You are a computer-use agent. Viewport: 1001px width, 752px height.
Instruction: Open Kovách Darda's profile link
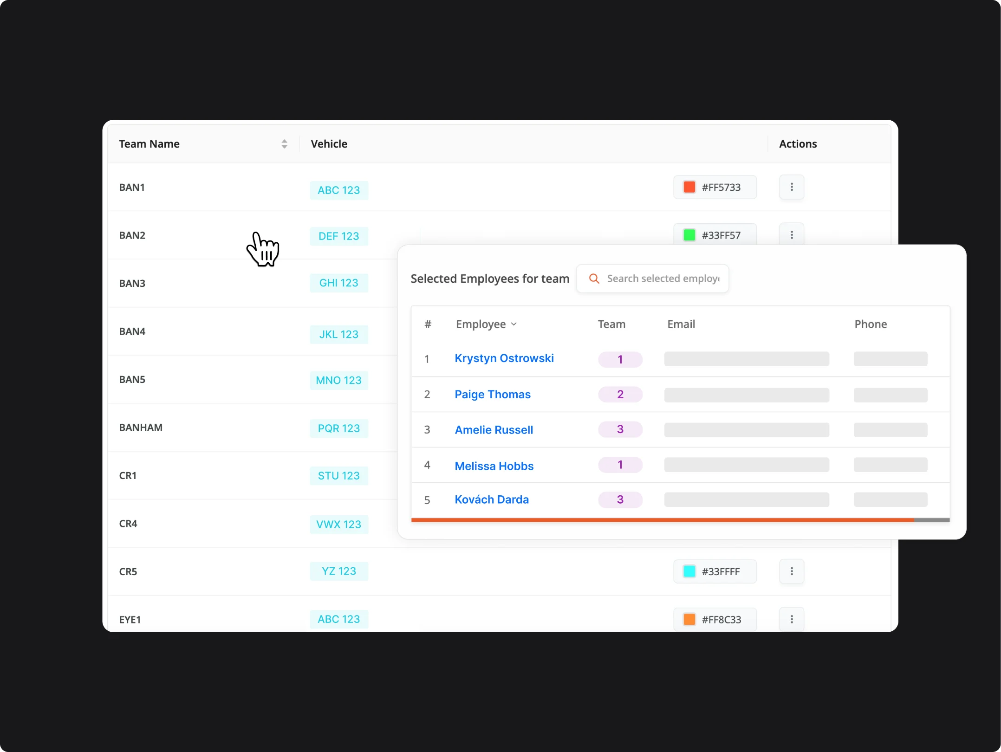tap(491, 499)
